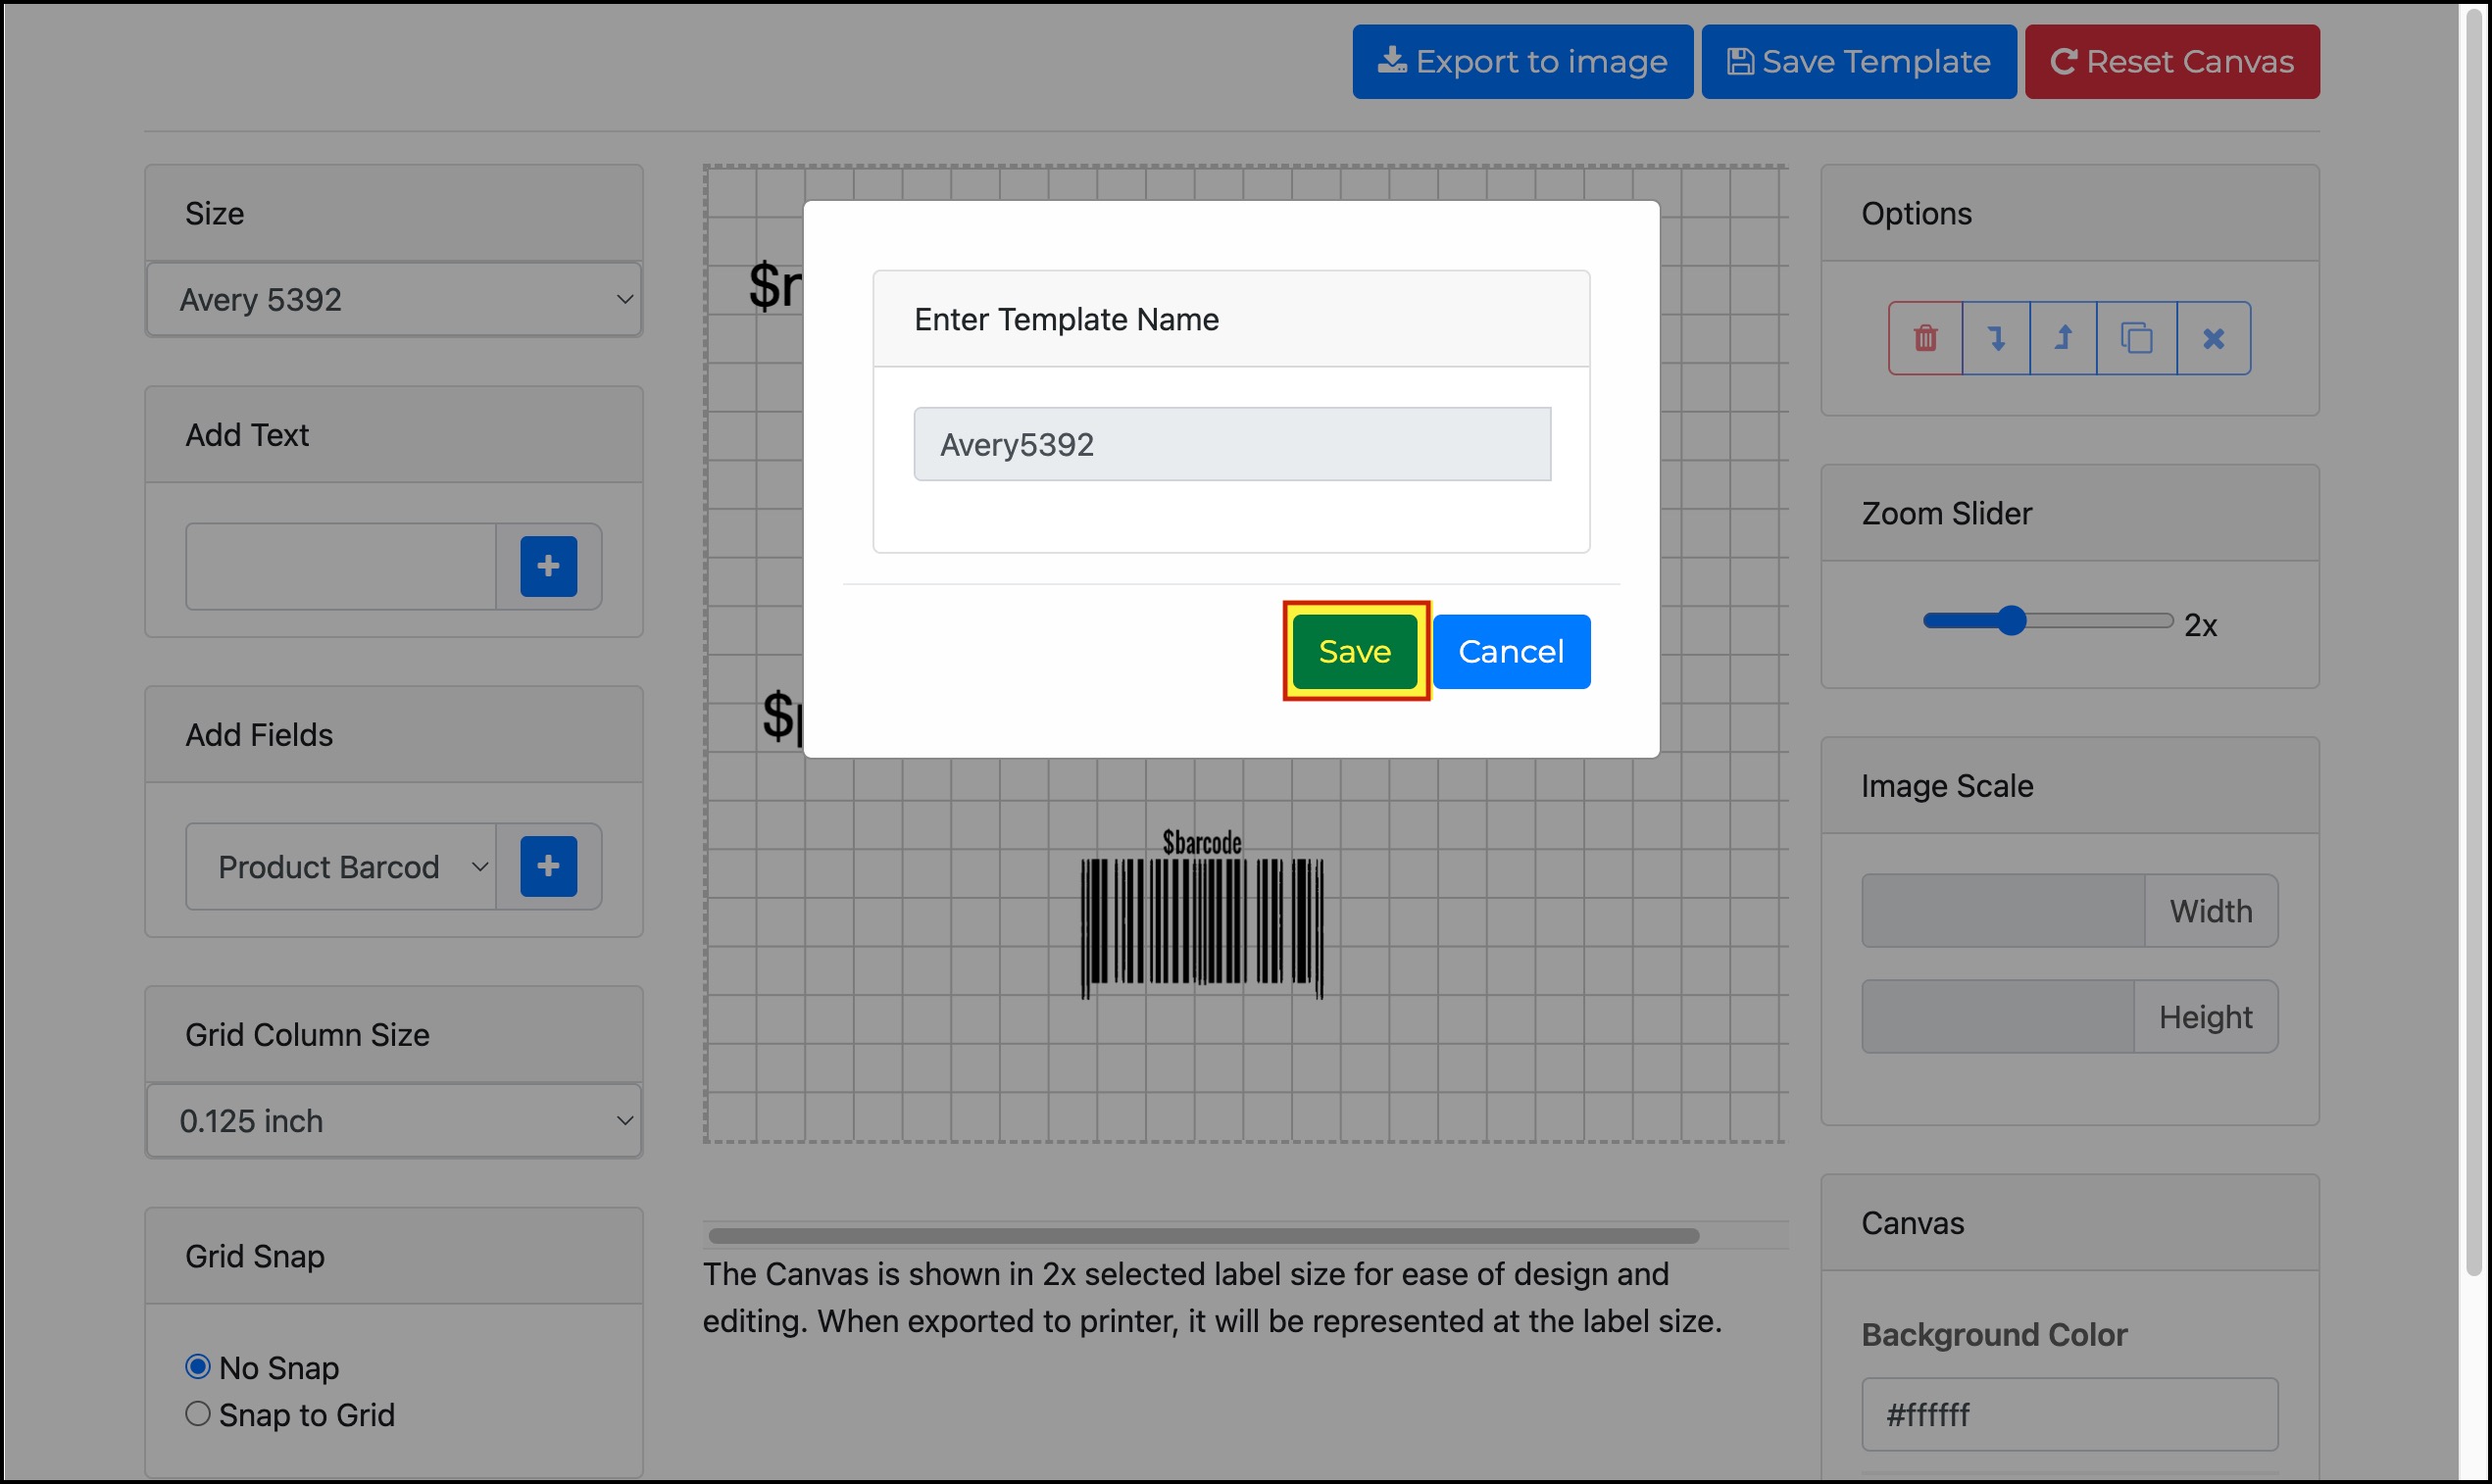
Task: Click the template name input field
Action: coord(1232,444)
